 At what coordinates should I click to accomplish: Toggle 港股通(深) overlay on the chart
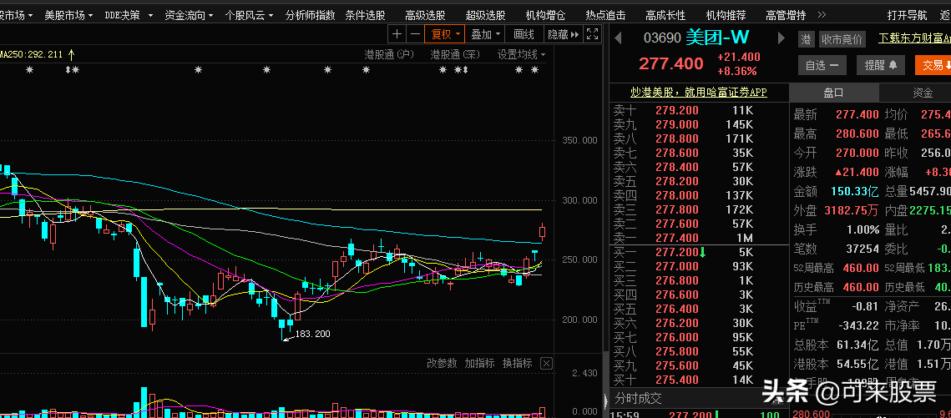pos(455,54)
